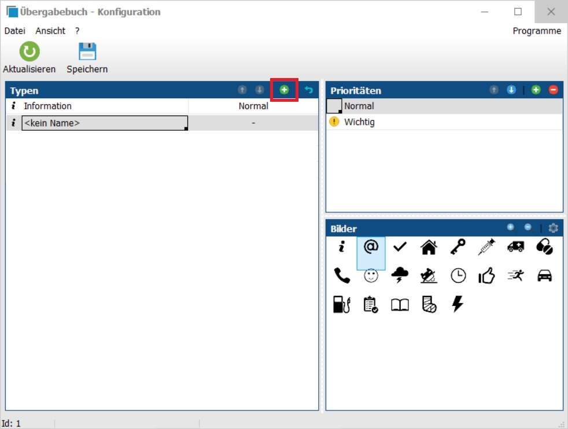Add a new priority with green plus

coord(536,90)
